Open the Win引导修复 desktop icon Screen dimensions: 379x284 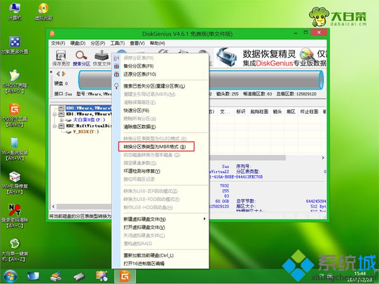tap(15, 183)
